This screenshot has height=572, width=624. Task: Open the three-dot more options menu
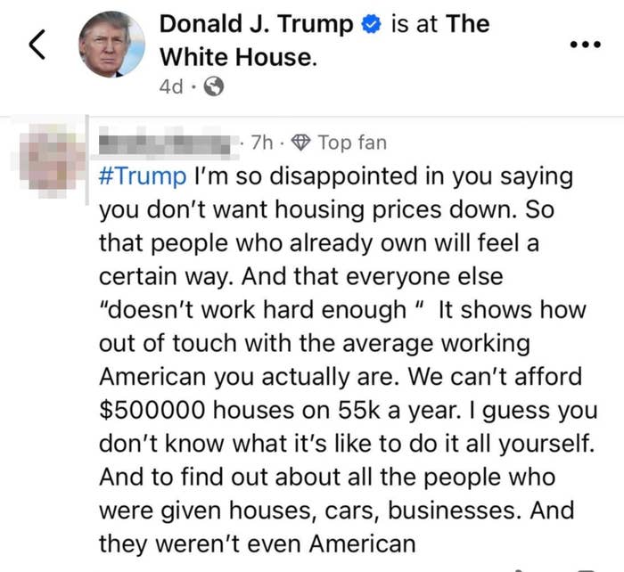point(584,44)
